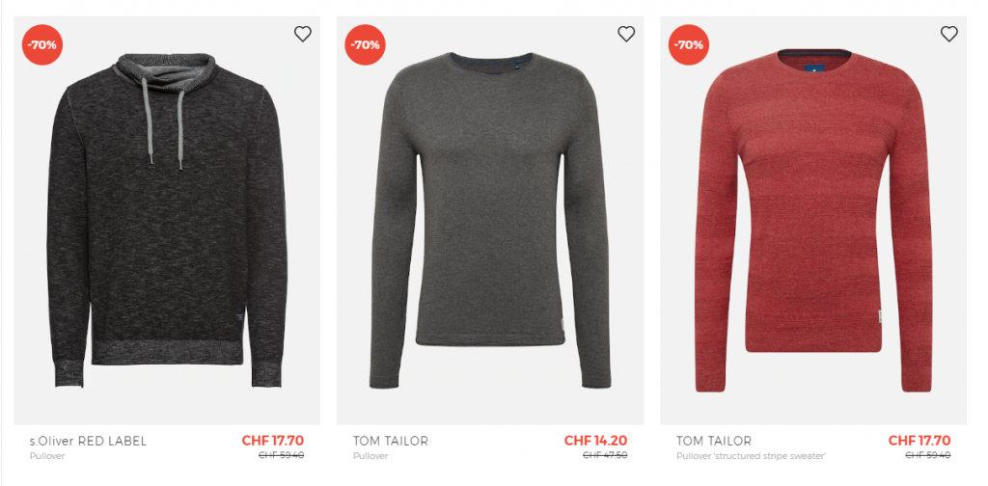988x486 pixels.
Task: Open the red striped sweater image
Action: coord(813,220)
